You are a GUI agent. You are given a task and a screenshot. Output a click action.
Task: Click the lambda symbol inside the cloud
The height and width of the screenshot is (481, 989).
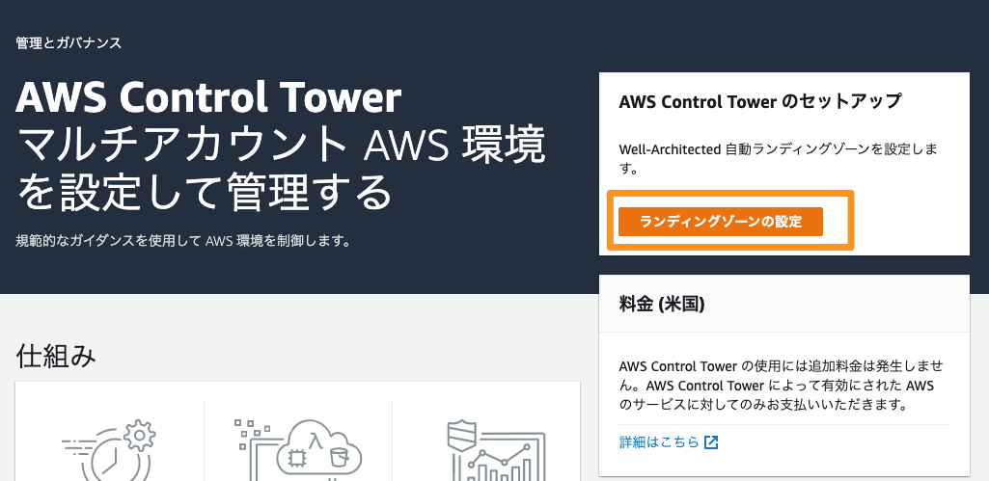(317, 441)
